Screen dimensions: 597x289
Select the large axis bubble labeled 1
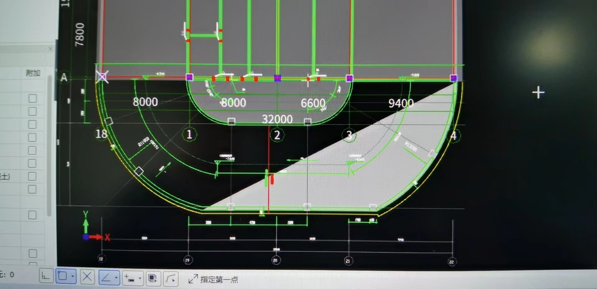[189, 134]
